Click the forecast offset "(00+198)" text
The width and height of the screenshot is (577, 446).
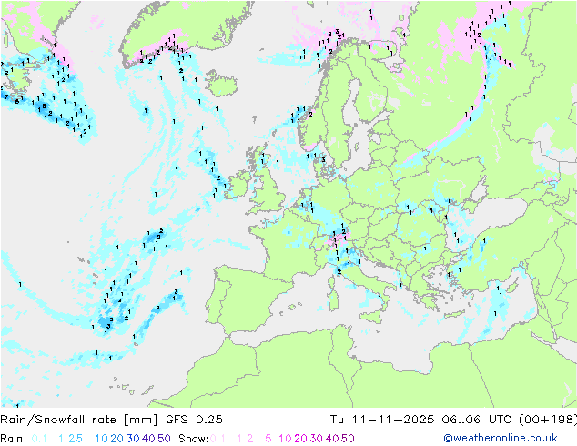click(547, 420)
